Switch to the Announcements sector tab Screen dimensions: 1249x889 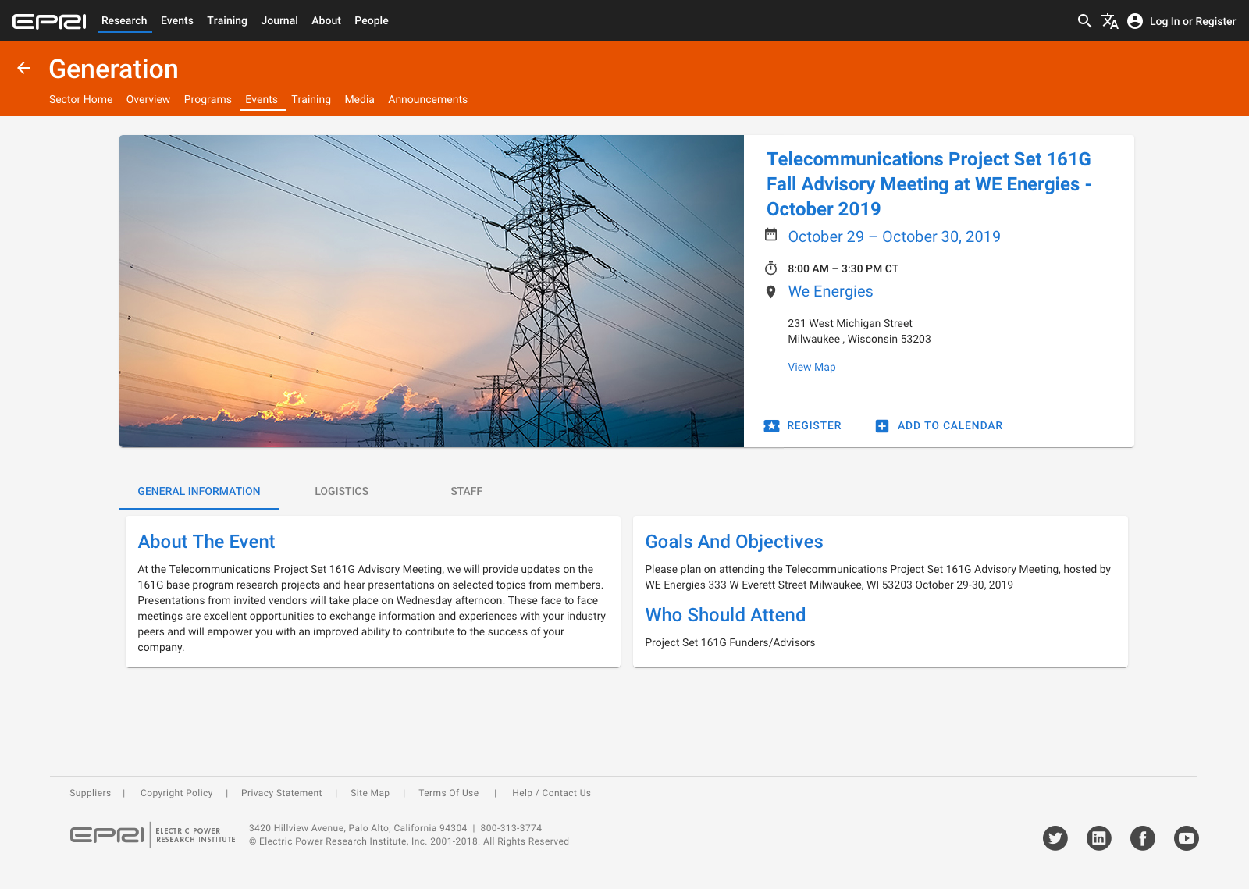[x=428, y=100]
